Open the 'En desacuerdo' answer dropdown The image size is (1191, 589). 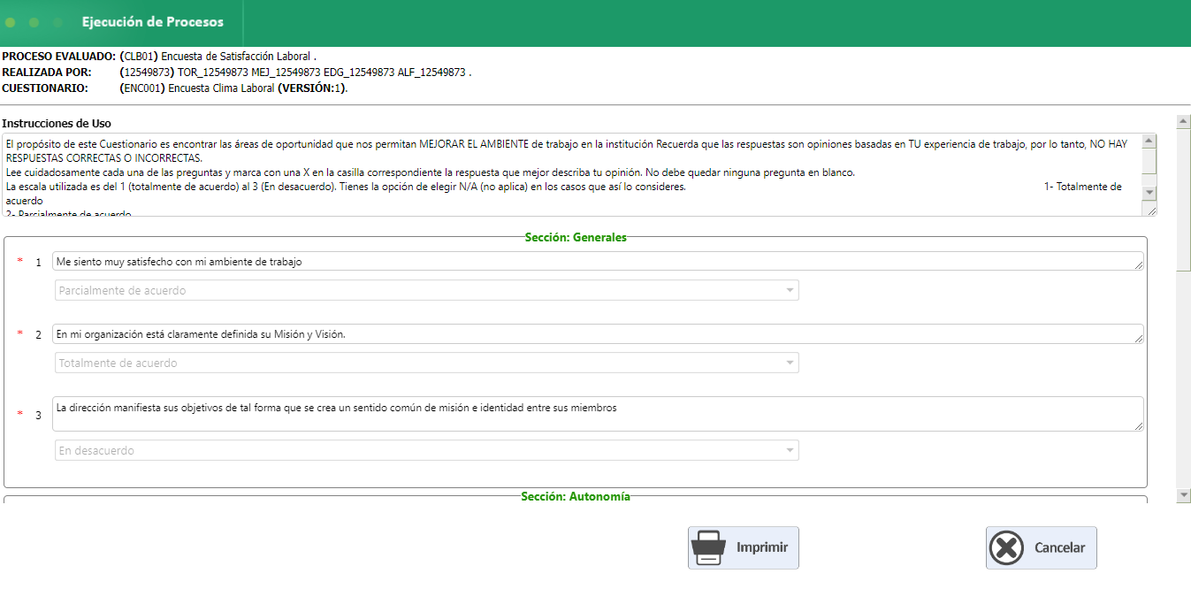[426, 450]
